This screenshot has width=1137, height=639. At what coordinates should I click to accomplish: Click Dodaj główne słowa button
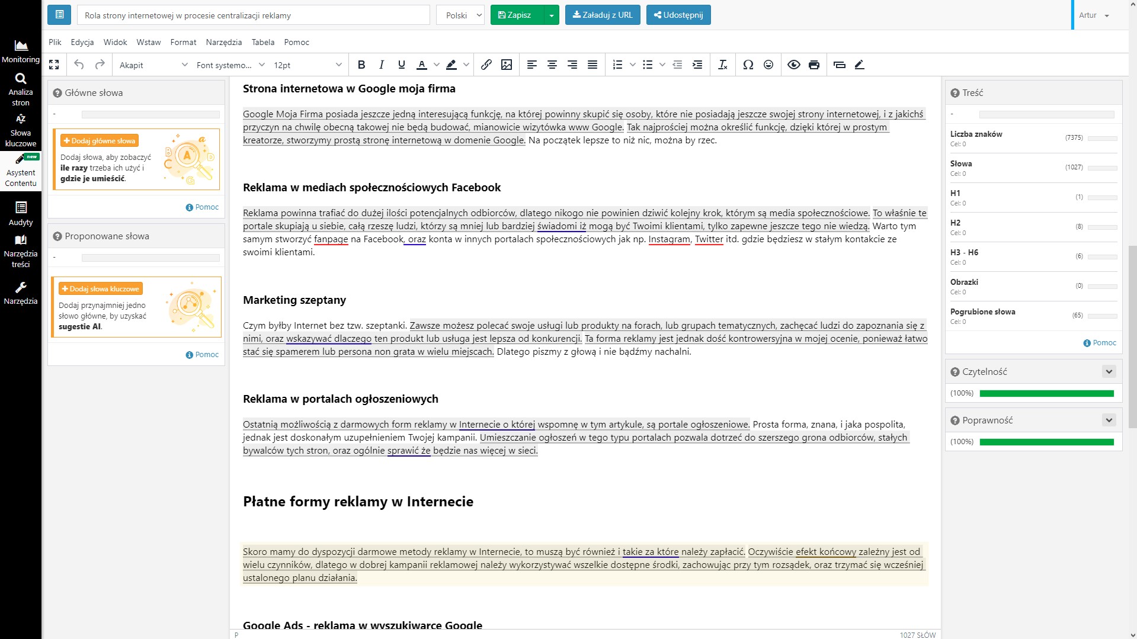(x=100, y=141)
